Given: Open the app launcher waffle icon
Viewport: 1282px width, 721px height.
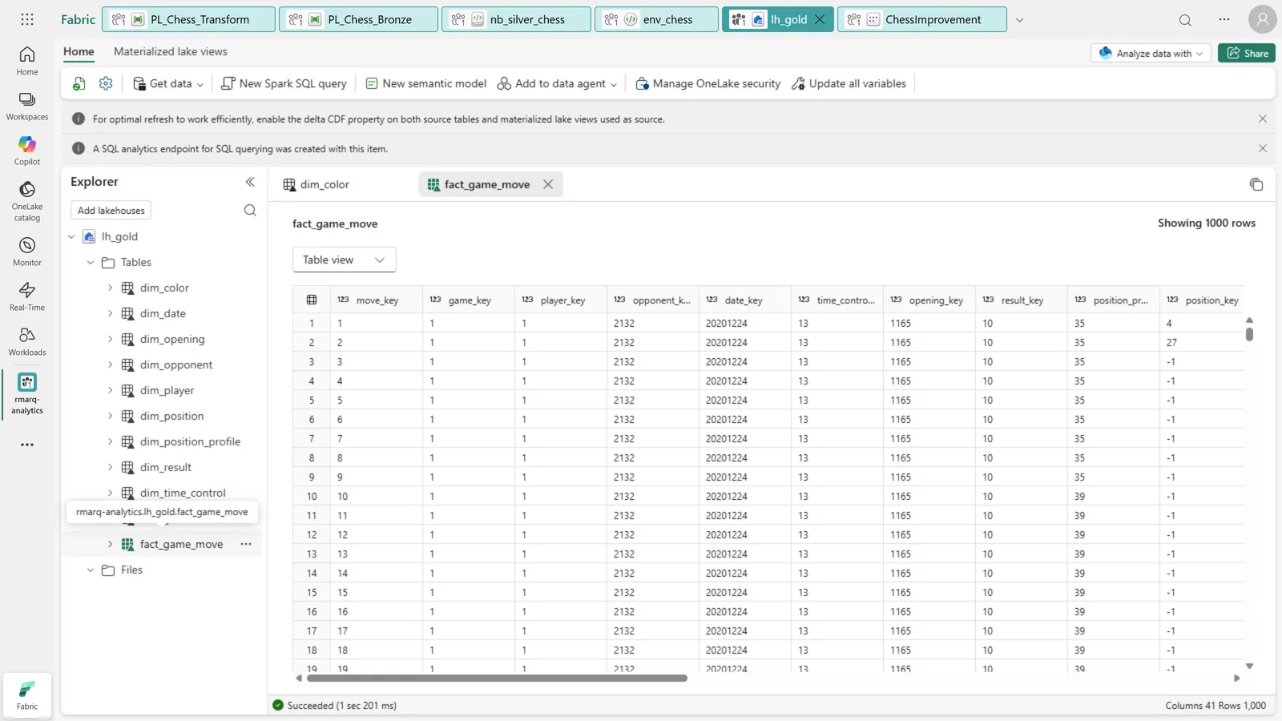Looking at the screenshot, I should [27, 19].
